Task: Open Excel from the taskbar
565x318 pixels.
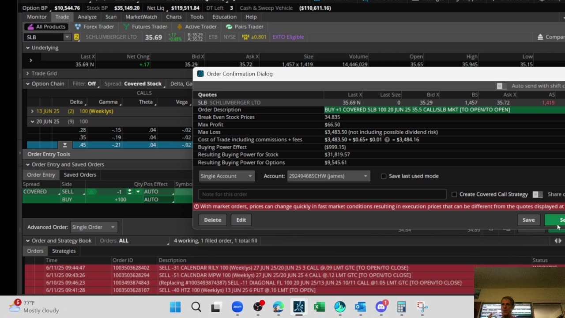Action: point(319,307)
